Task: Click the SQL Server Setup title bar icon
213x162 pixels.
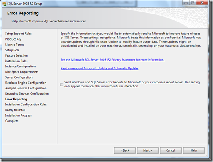Action: (4, 4)
